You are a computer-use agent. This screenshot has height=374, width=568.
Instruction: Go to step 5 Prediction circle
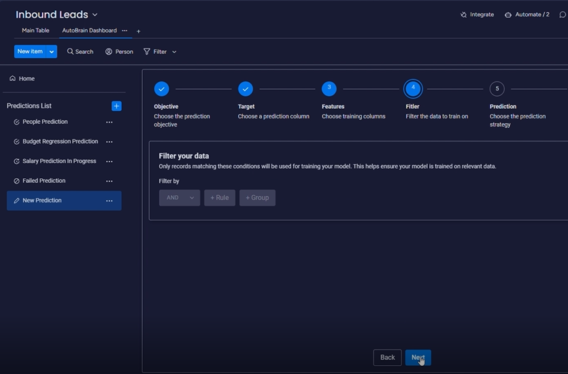[497, 89]
